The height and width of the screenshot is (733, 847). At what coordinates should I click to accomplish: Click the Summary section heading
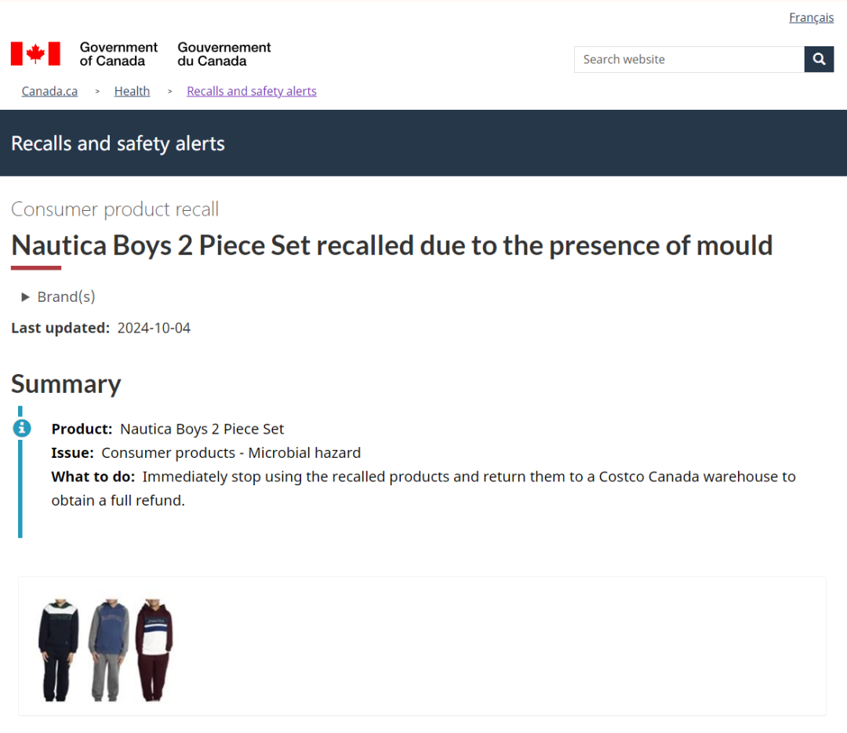tap(66, 385)
